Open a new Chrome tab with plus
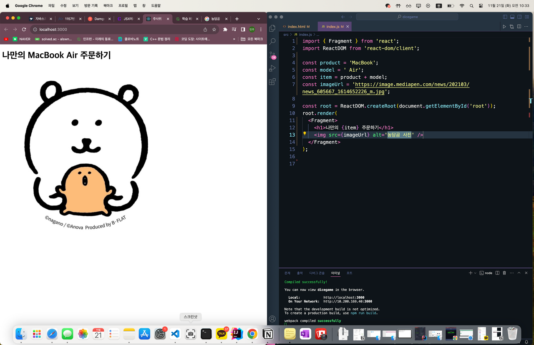This screenshot has width=534, height=345. click(237, 19)
